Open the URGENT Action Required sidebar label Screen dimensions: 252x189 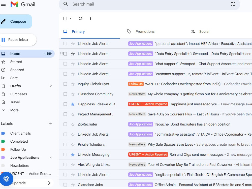(x=30, y=174)
